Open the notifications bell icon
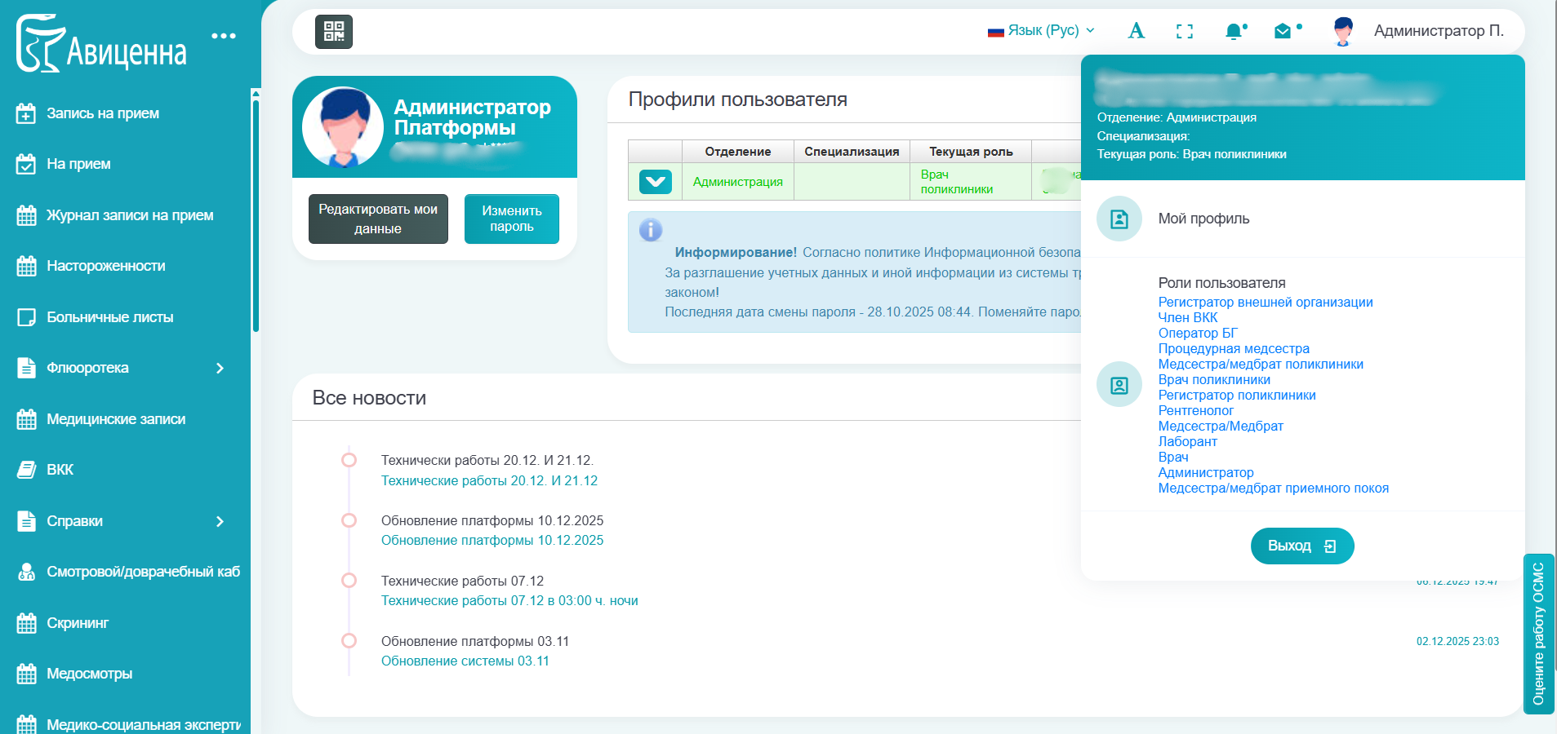 [1234, 32]
